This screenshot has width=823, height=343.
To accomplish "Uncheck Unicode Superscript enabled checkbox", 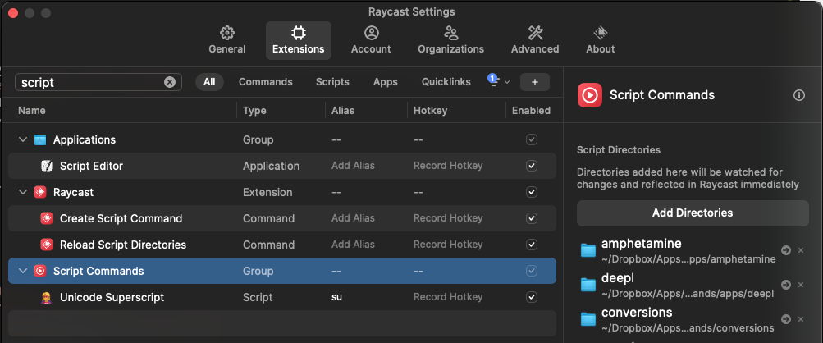I will 532,297.
